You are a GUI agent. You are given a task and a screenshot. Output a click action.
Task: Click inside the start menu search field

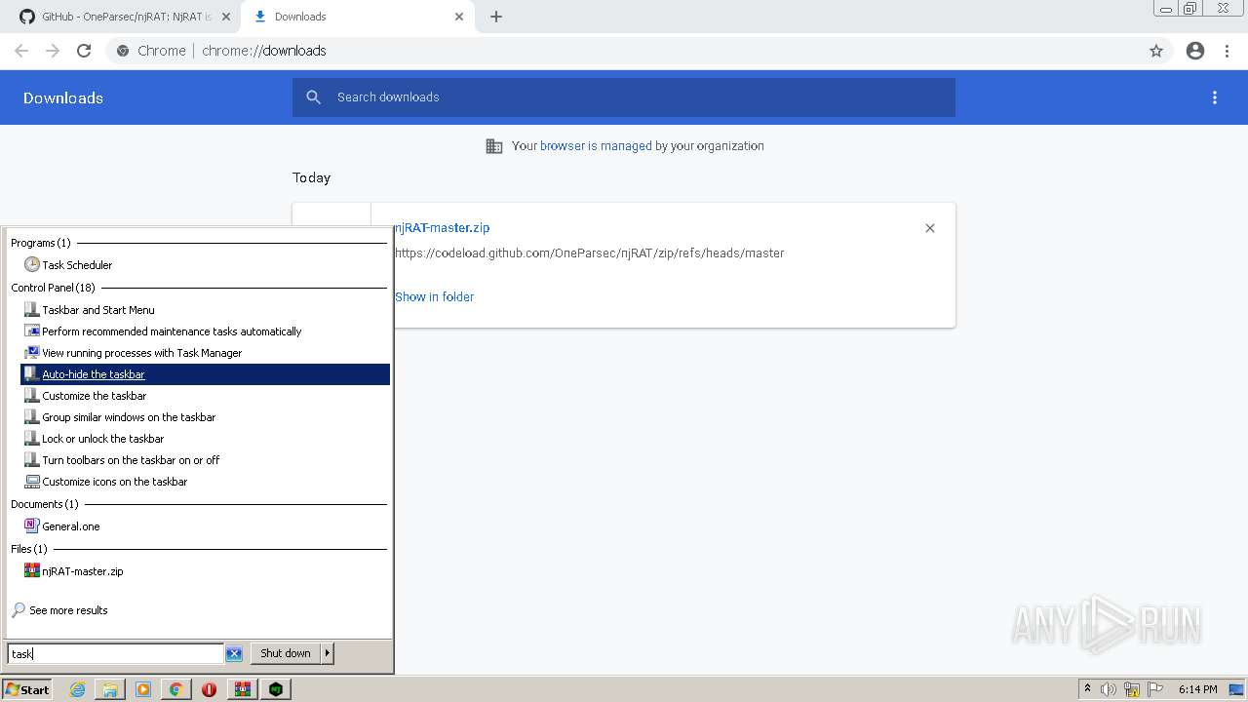click(115, 653)
